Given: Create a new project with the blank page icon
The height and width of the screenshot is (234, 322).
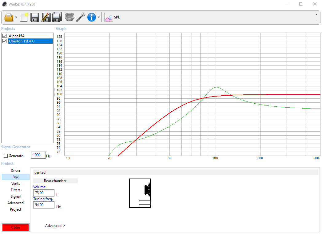Looking at the screenshot, I should [24, 17].
